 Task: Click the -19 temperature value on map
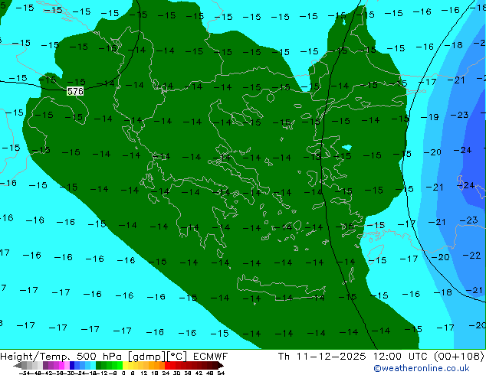pos(430,117)
